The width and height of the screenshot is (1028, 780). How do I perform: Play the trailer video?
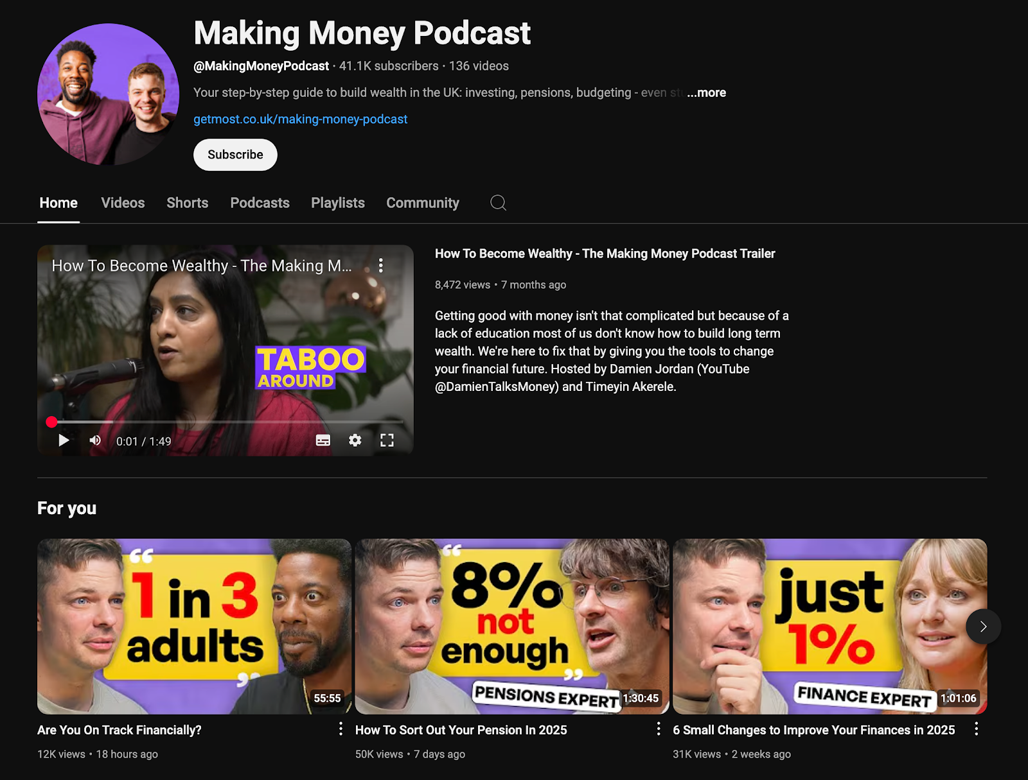point(64,440)
